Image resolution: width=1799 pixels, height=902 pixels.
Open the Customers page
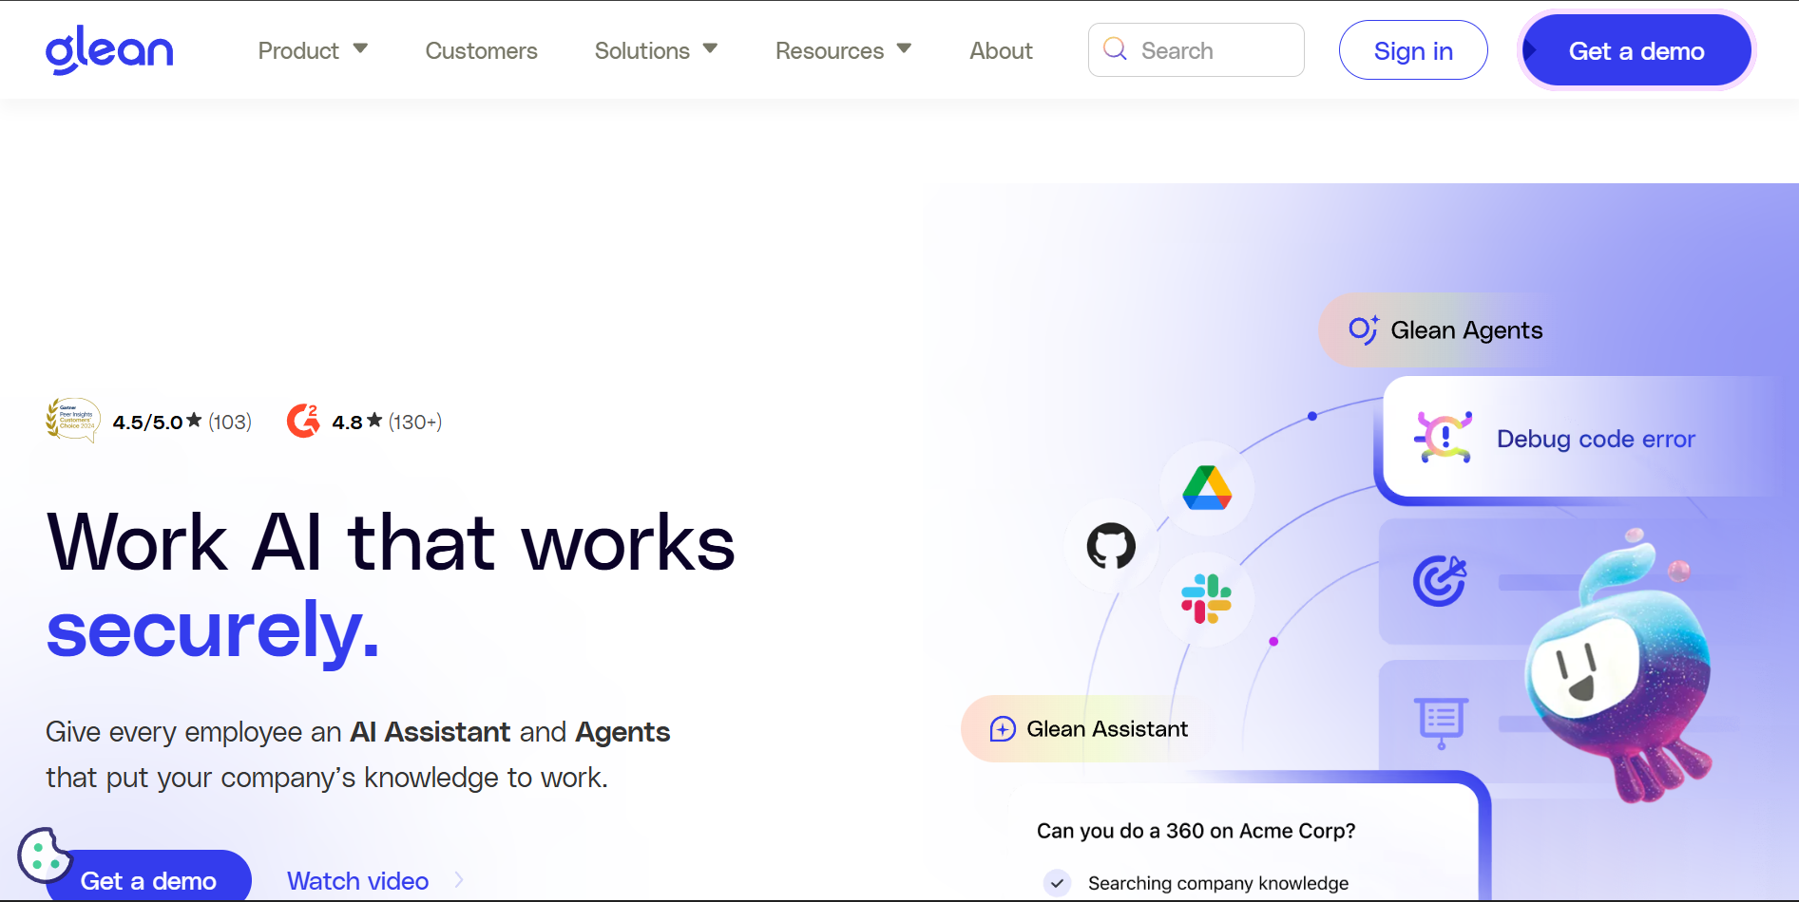[x=481, y=50]
